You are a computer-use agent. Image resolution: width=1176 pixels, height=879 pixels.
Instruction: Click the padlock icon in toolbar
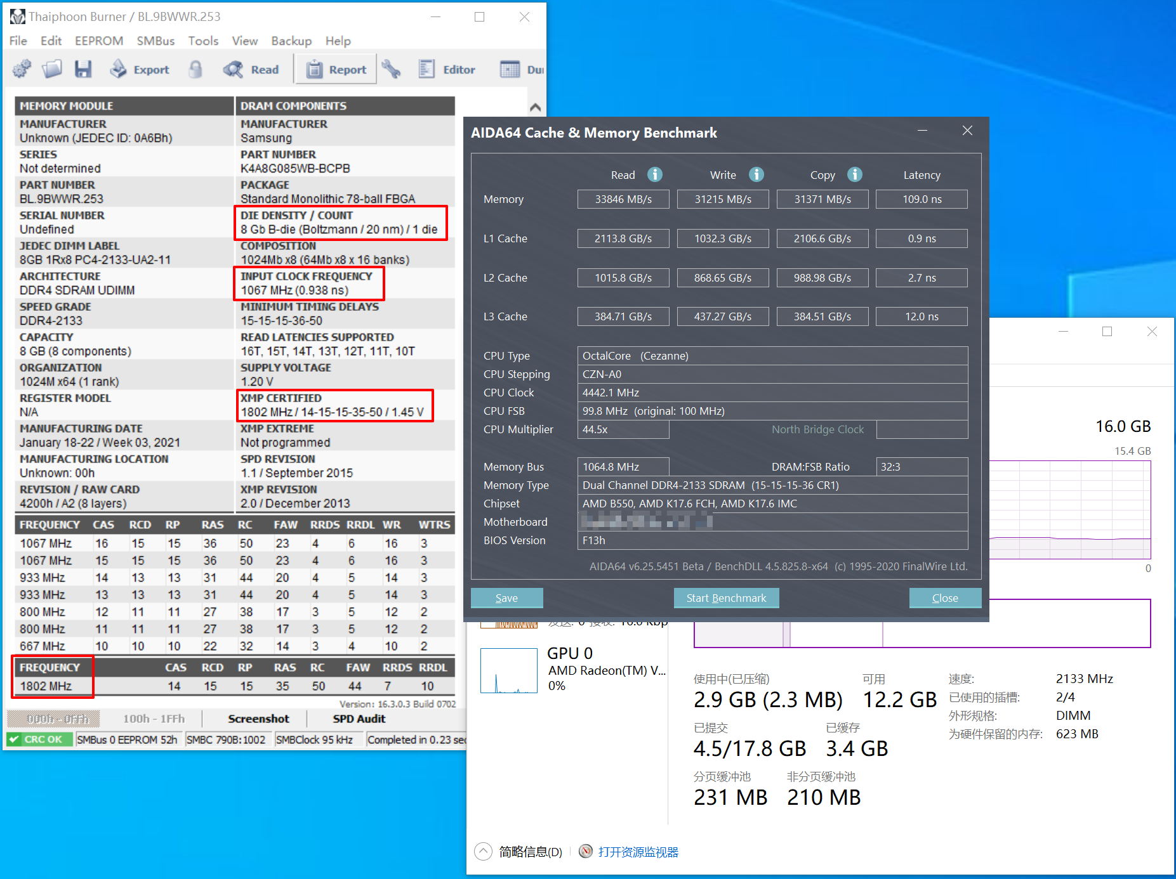[x=195, y=69]
